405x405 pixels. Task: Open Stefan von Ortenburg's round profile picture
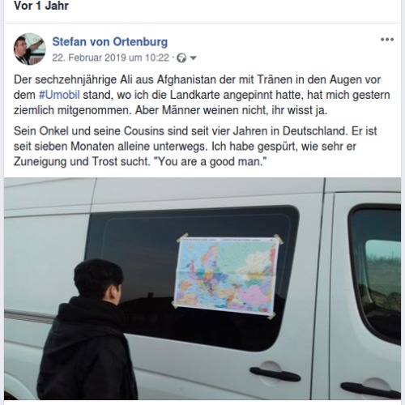30,49
